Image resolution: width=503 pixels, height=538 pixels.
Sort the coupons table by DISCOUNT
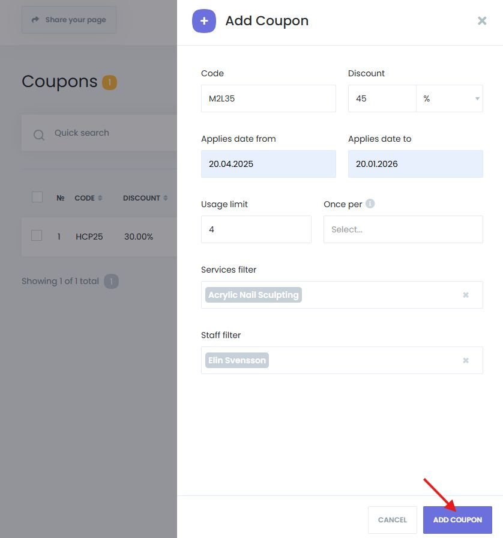click(164, 198)
